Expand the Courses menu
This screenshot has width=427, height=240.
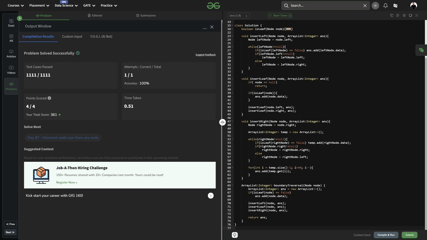pyautogui.click(x=16, y=6)
